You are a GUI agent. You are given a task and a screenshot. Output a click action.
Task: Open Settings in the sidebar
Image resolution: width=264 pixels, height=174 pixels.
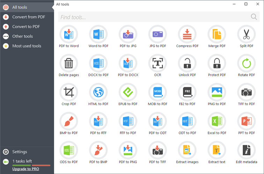coord(20,152)
